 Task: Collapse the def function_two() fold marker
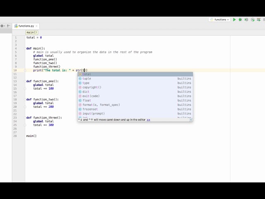pyautogui.click(x=25, y=99)
